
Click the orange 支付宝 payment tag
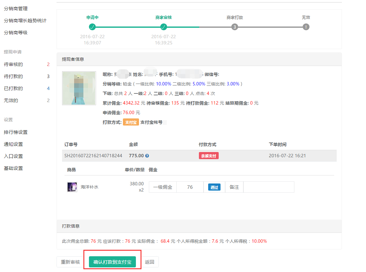tap(131, 122)
